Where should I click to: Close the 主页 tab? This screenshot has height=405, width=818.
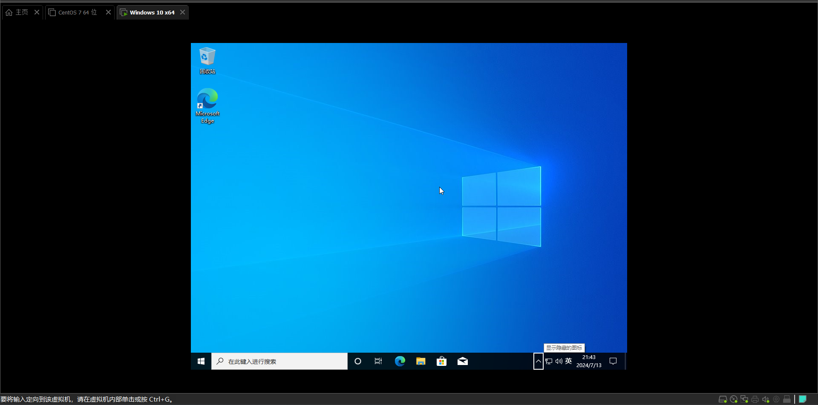tap(37, 12)
